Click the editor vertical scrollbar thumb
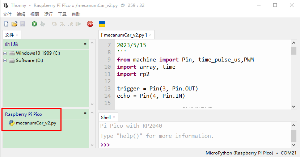300x157 pixels. tap(293, 51)
